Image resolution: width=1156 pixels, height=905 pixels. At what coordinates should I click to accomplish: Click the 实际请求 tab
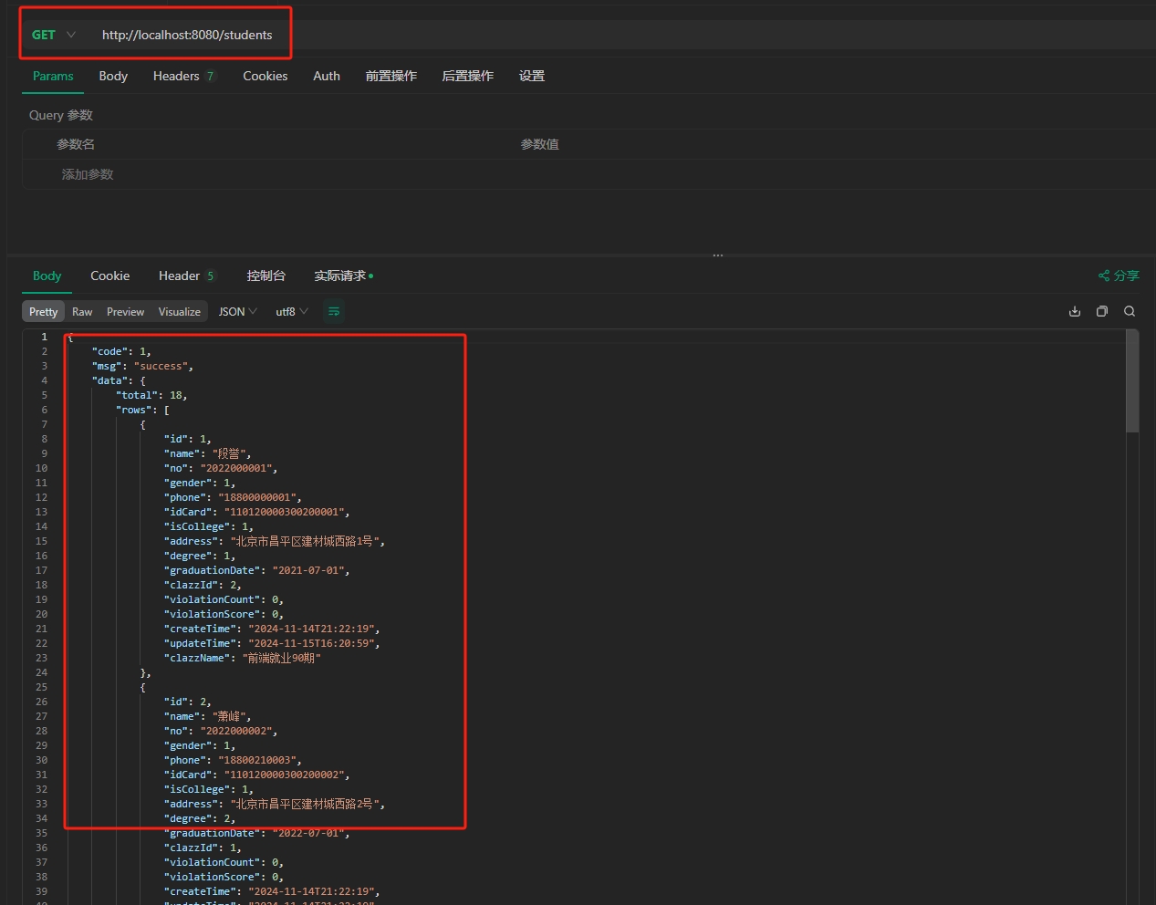coord(342,276)
